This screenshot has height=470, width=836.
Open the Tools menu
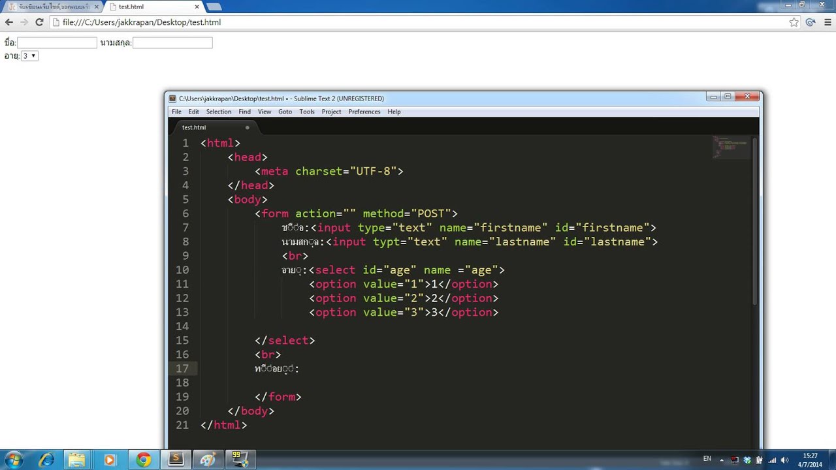tap(307, 112)
